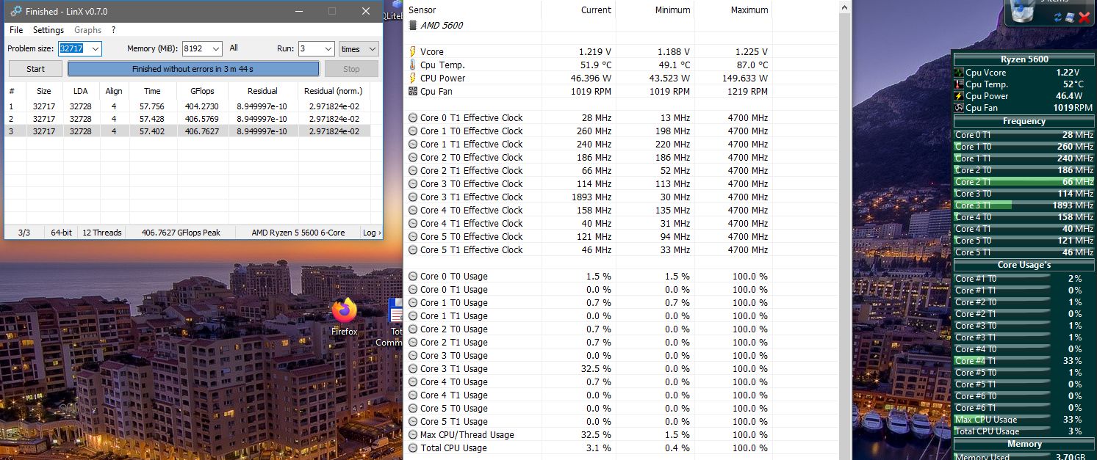Click the circle icon beside Max CPU/Thread Usage

tap(413, 435)
